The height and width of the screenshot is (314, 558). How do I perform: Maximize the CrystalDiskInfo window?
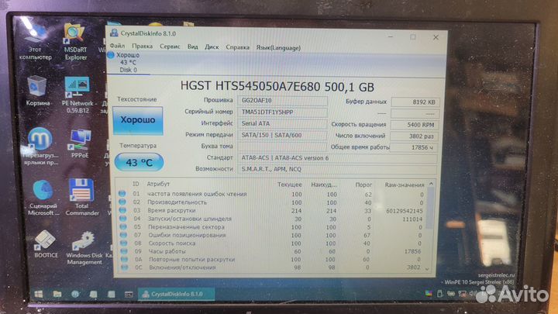coord(413,37)
